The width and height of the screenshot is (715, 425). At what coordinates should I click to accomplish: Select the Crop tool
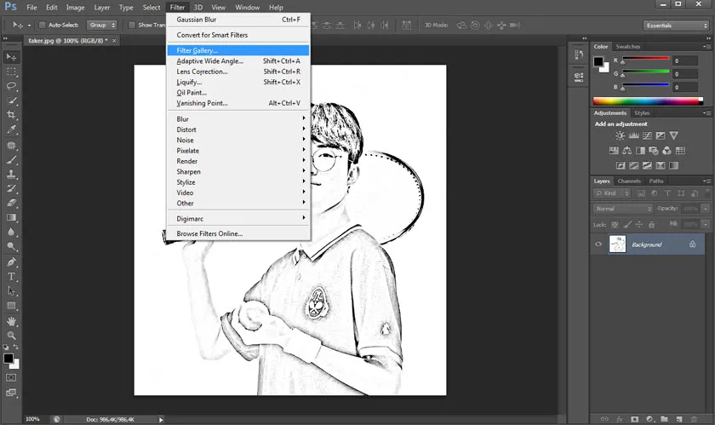click(12, 115)
